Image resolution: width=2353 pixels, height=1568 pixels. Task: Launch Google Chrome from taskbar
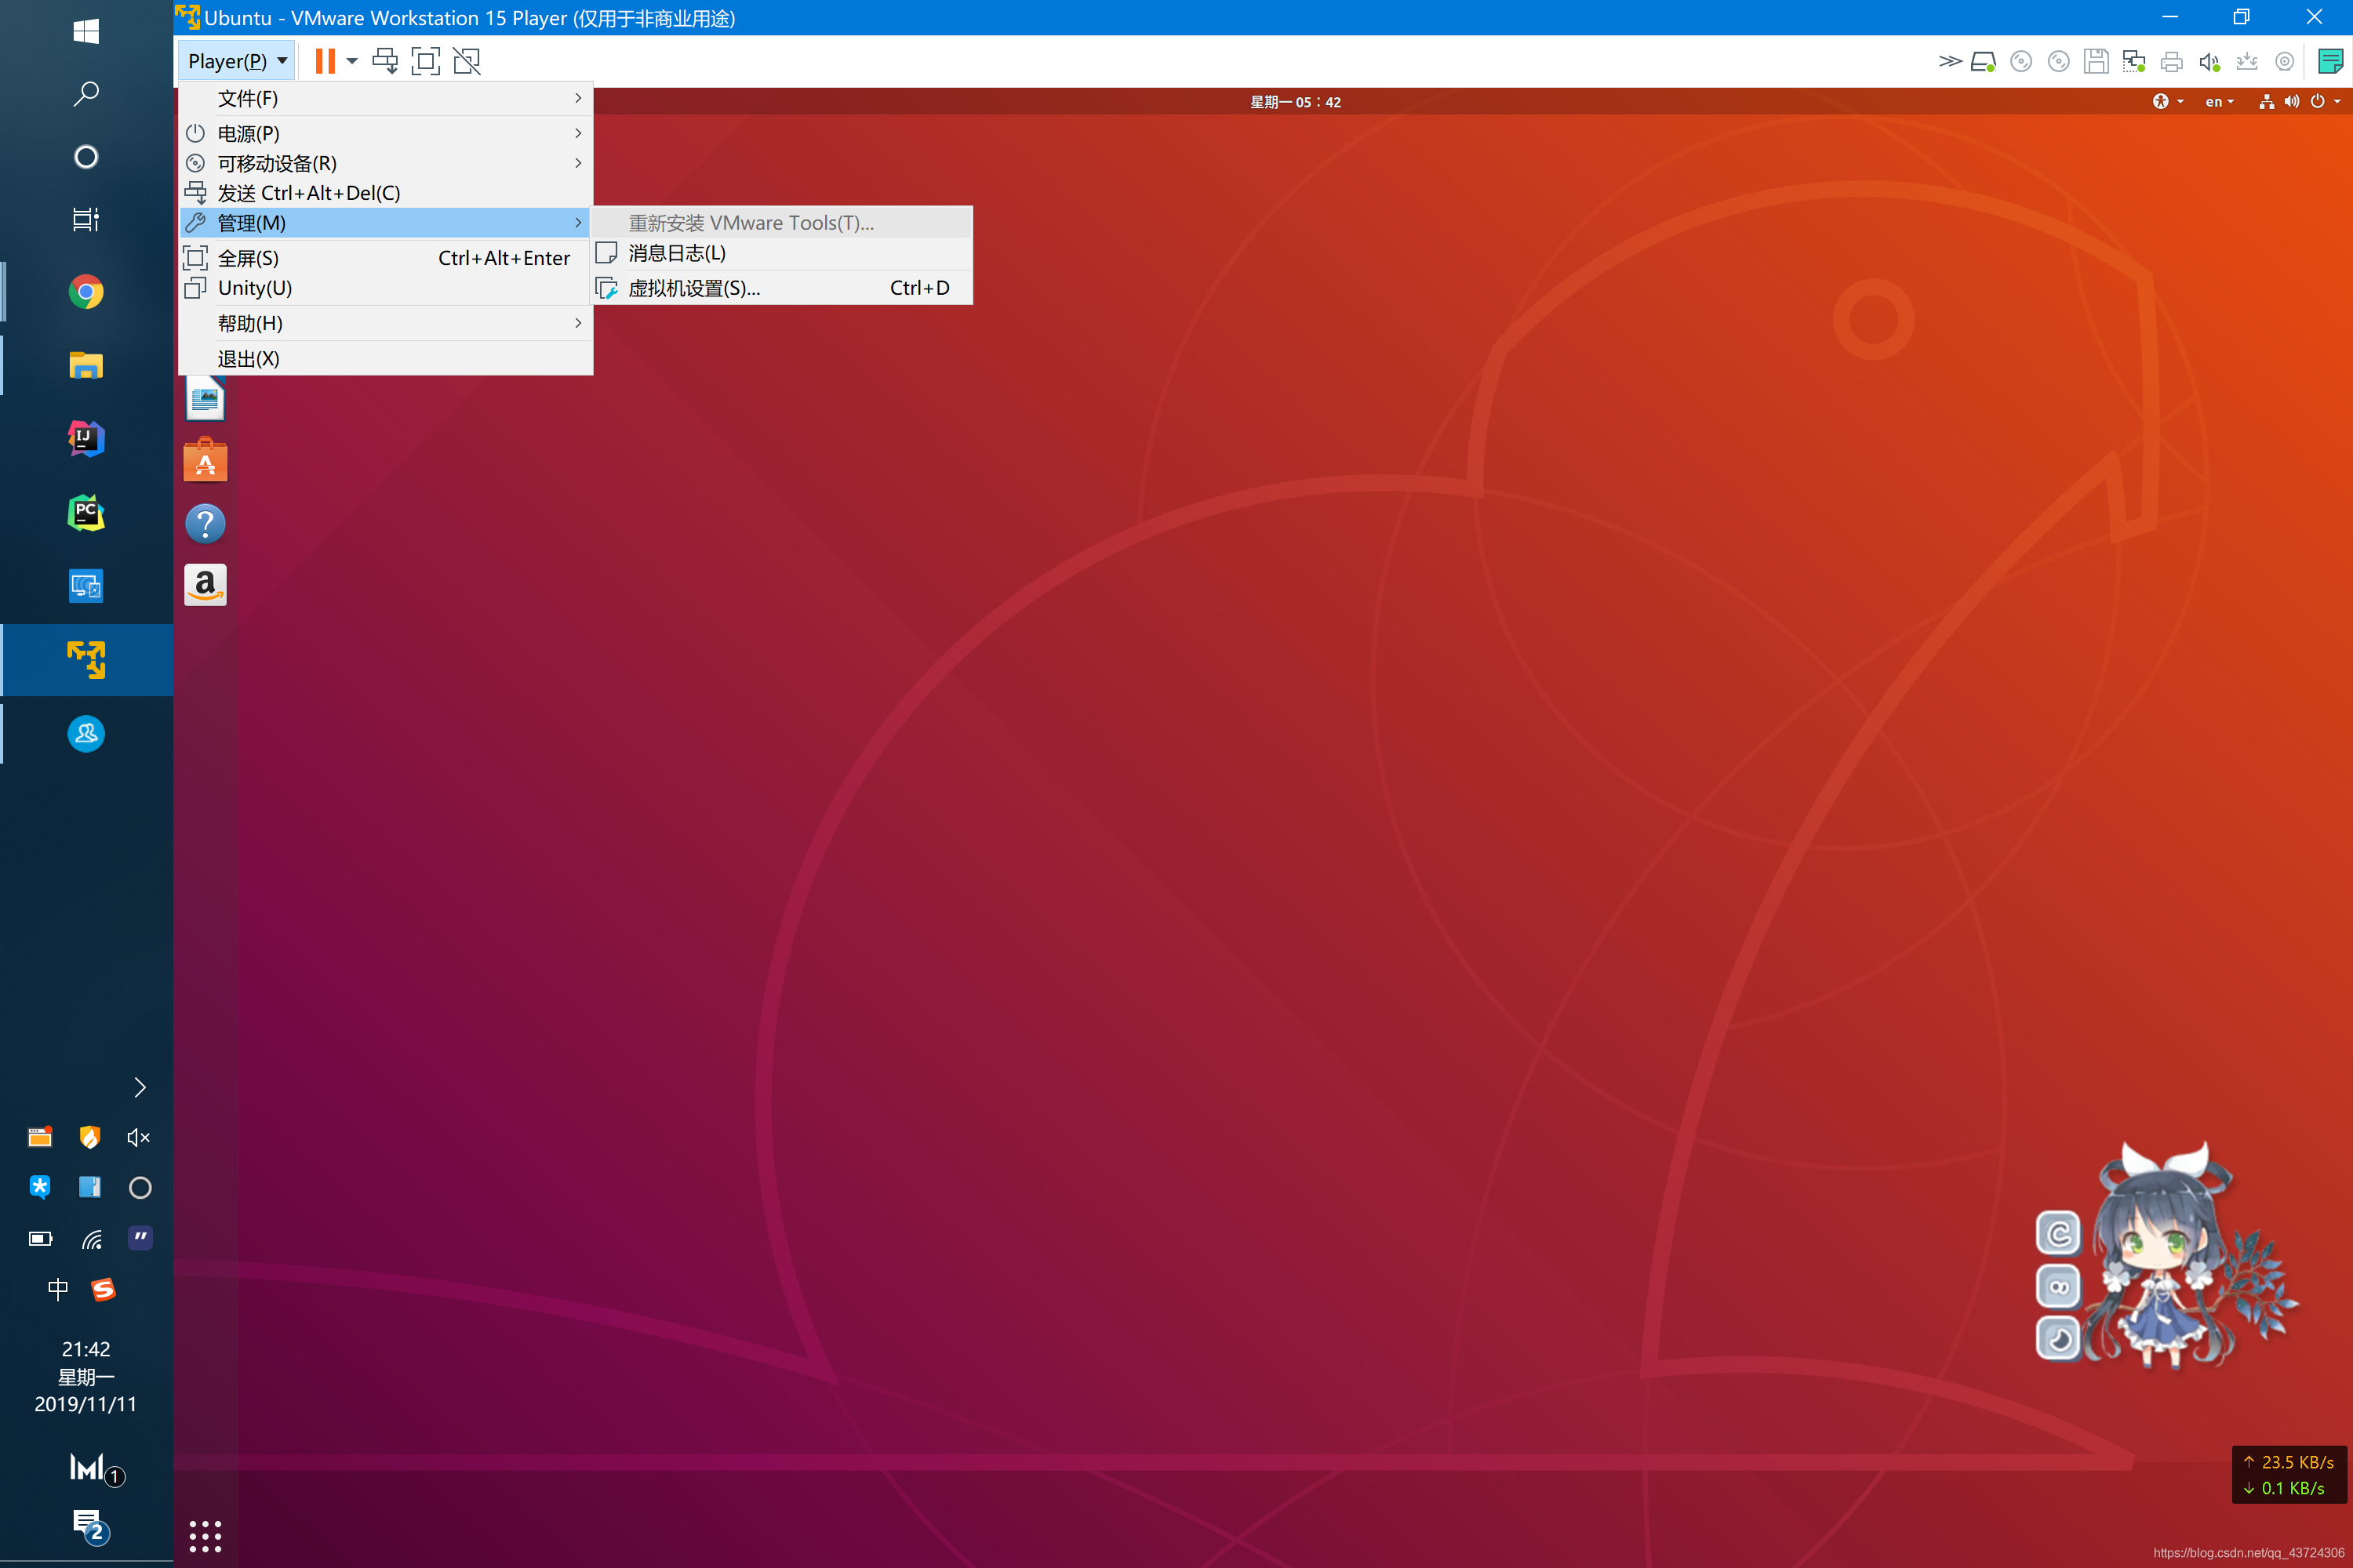86,292
